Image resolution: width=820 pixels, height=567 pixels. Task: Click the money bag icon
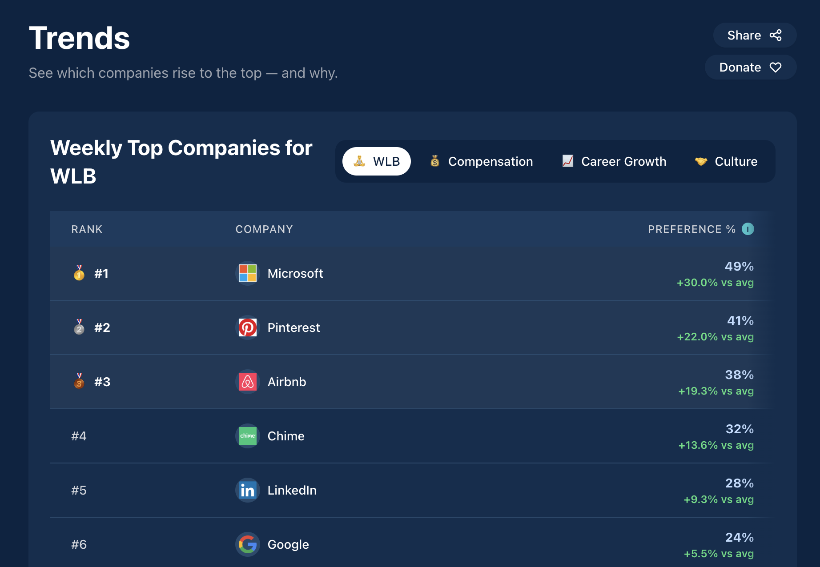435,161
